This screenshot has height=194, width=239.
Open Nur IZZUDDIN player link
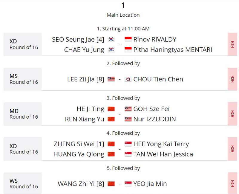(x=154, y=119)
